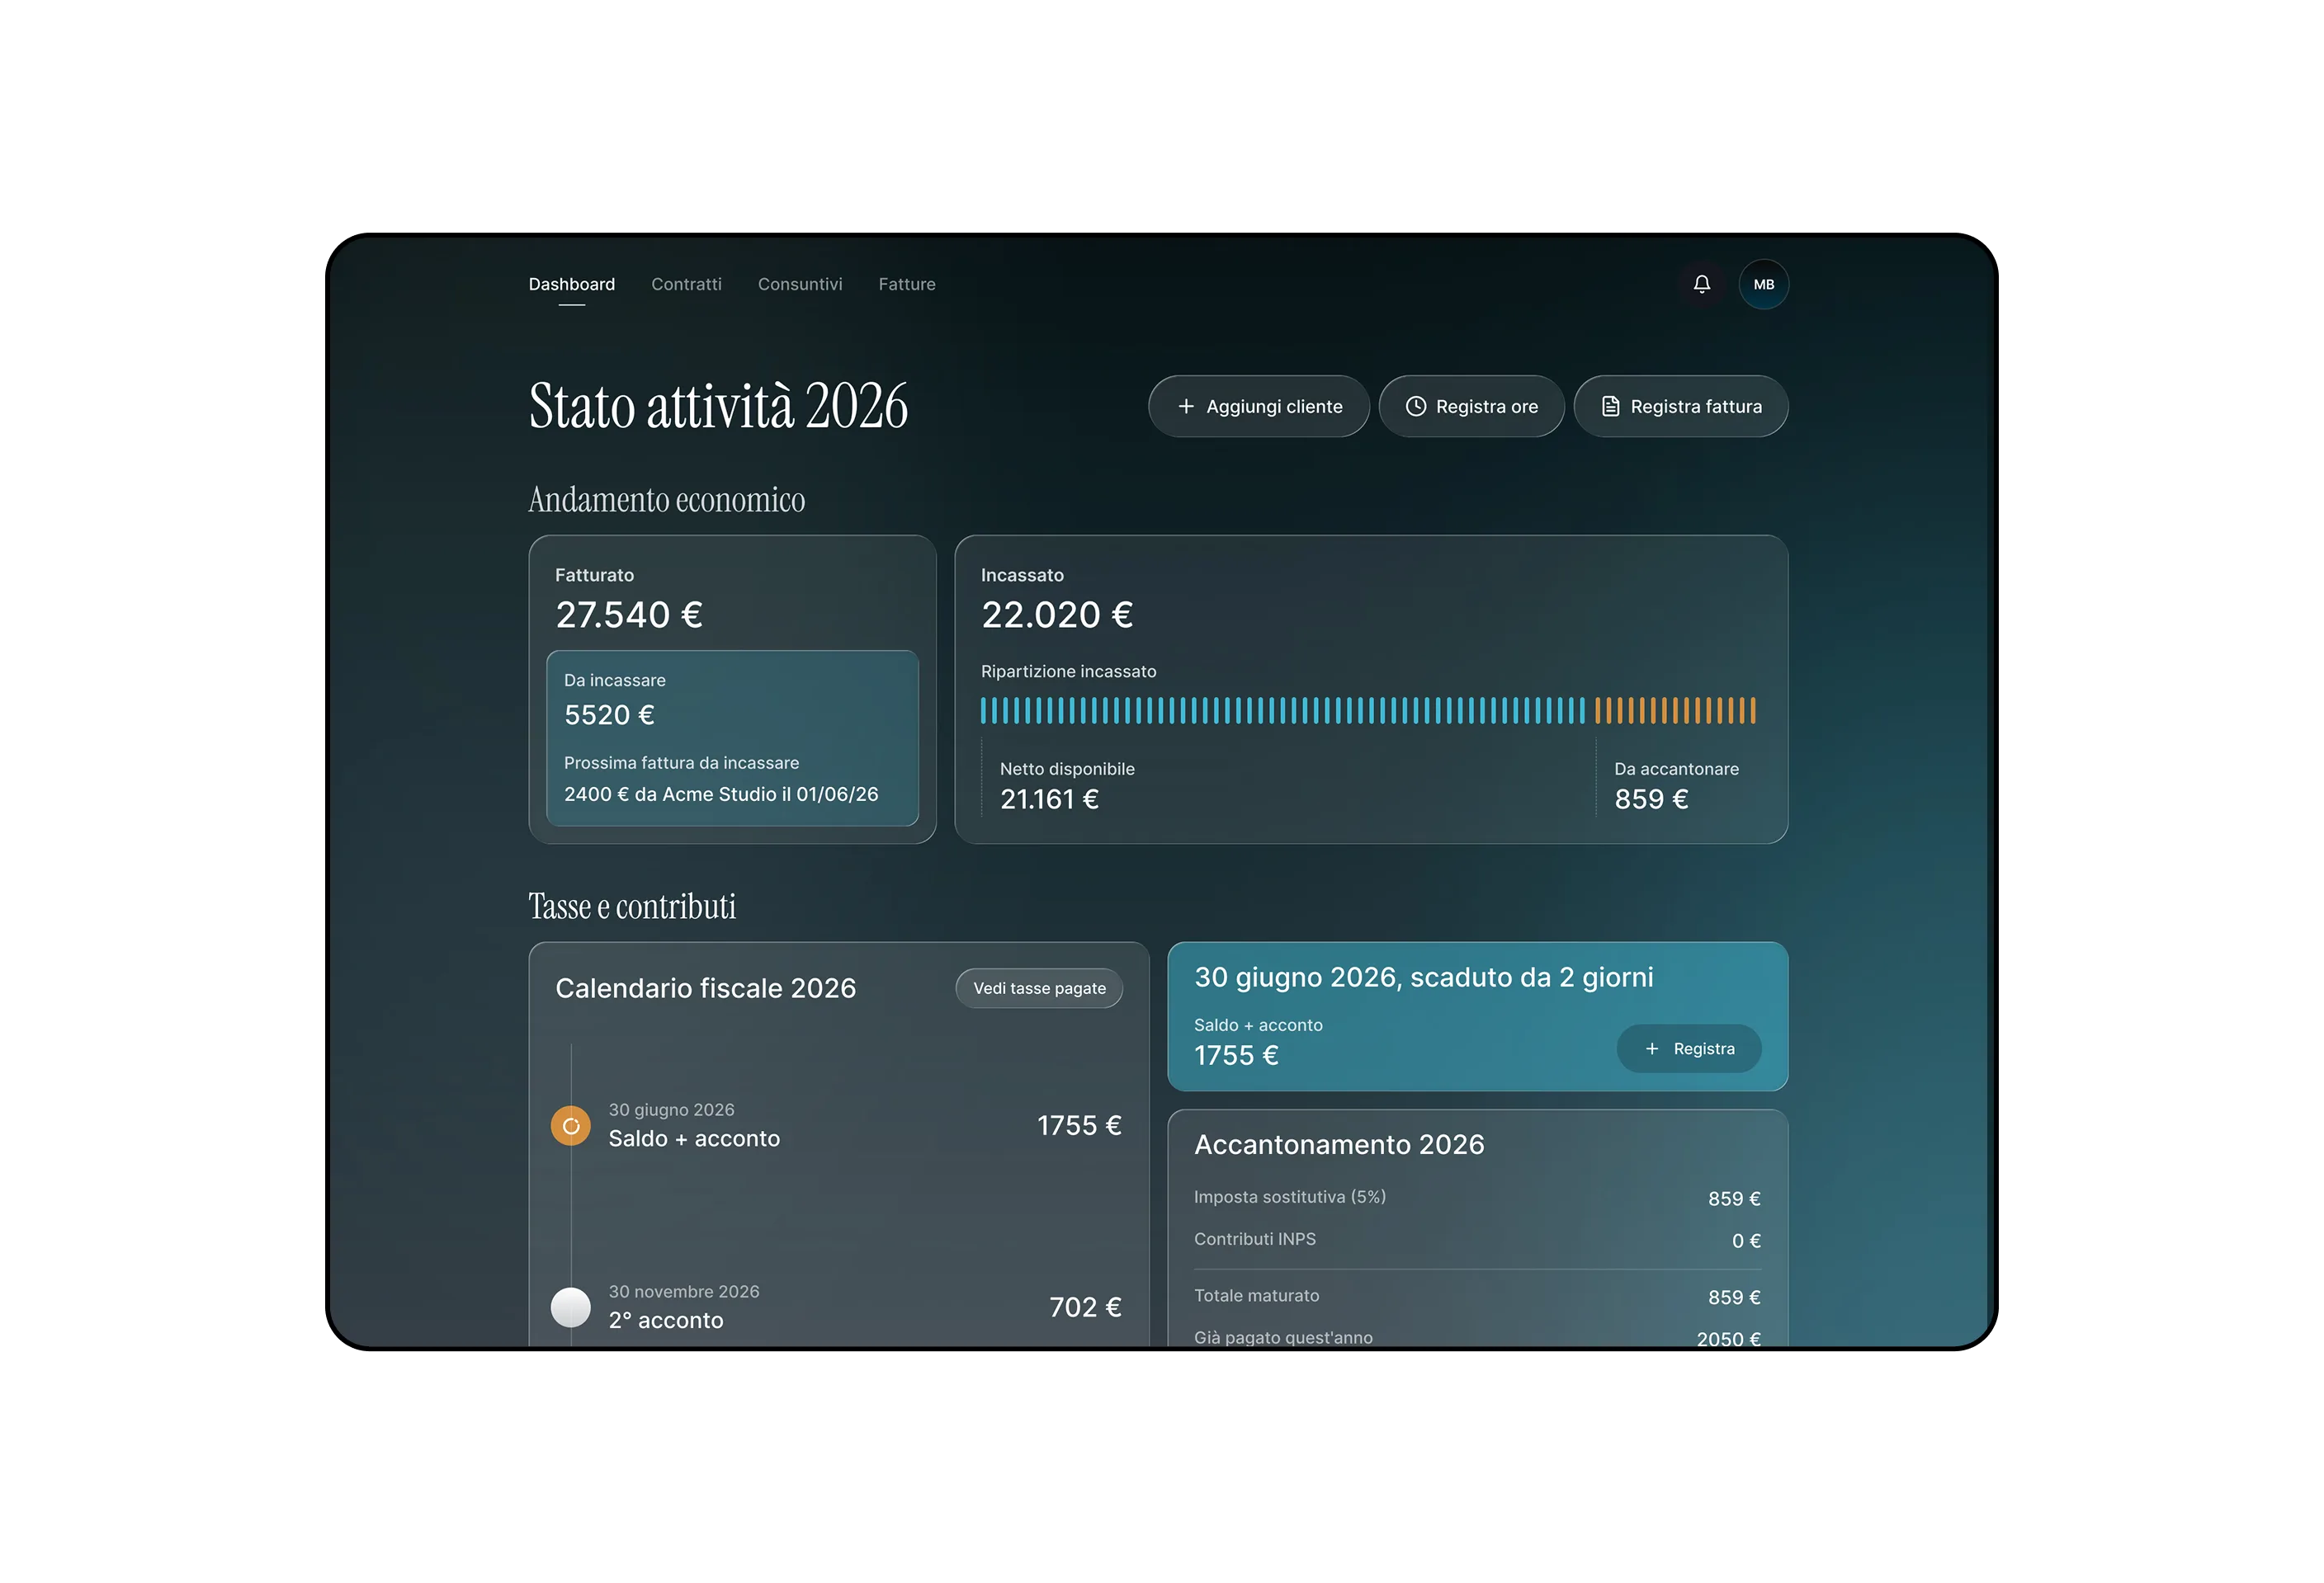This screenshot has height=1583, width=2324.
Task: Select the orange Saldo + acconto status marker
Action: click(571, 1126)
